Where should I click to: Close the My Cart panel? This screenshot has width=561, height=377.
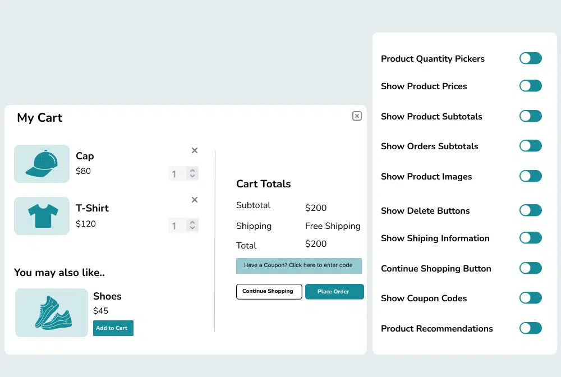(357, 116)
